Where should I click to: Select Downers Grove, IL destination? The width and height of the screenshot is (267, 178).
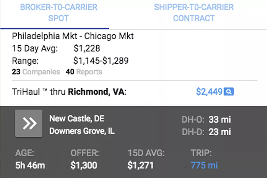[x=82, y=131]
